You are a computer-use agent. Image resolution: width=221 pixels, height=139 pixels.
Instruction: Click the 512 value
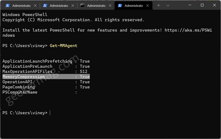84,71
